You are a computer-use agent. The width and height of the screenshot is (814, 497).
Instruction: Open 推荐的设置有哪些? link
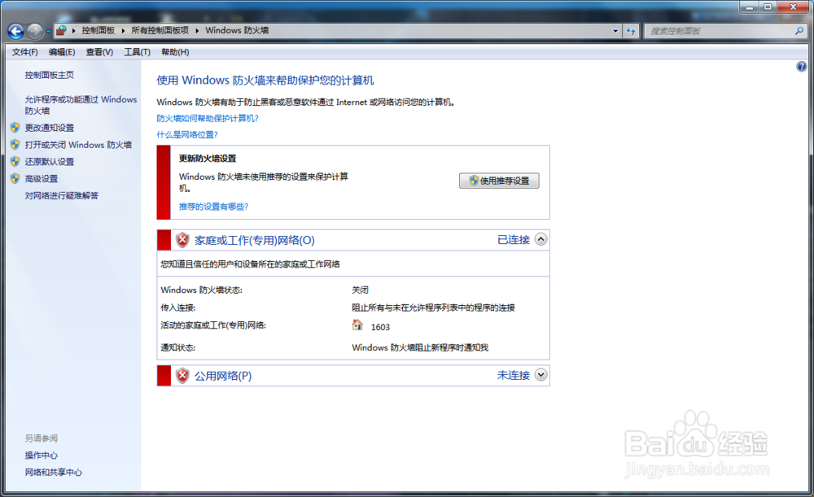(x=214, y=207)
